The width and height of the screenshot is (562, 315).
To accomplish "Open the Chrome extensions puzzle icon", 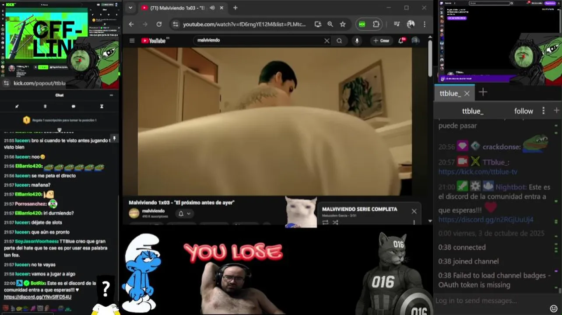I will (x=376, y=24).
